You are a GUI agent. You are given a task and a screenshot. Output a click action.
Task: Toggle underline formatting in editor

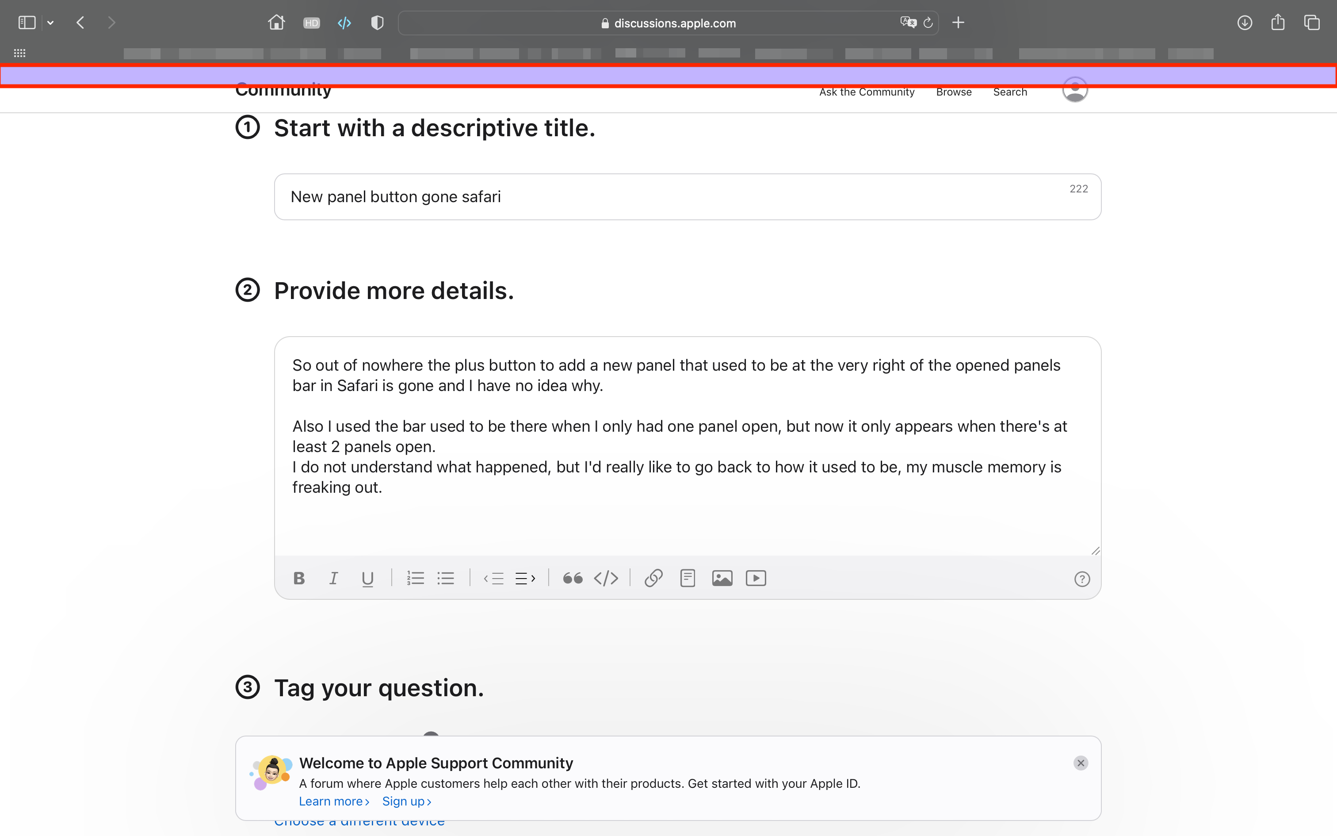367,579
